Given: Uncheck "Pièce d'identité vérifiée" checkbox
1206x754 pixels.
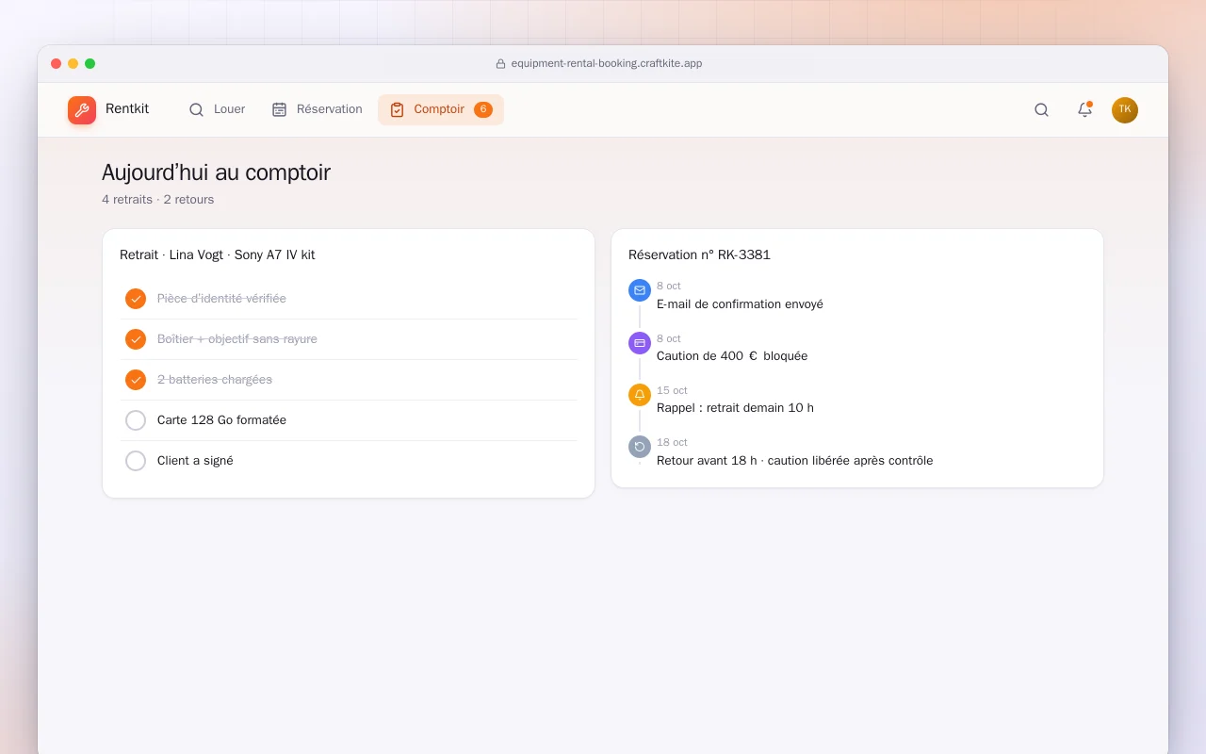Looking at the screenshot, I should pyautogui.click(x=136, y=299).
